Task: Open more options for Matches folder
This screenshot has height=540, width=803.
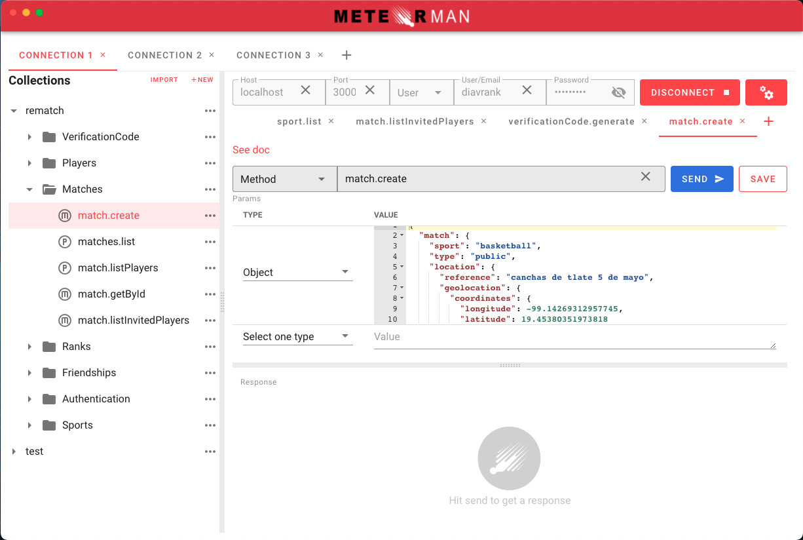Action: pos(210,189)
